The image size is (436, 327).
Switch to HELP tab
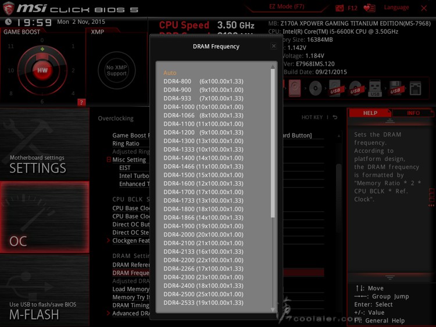pyautogui.click(x=370, y=113)
